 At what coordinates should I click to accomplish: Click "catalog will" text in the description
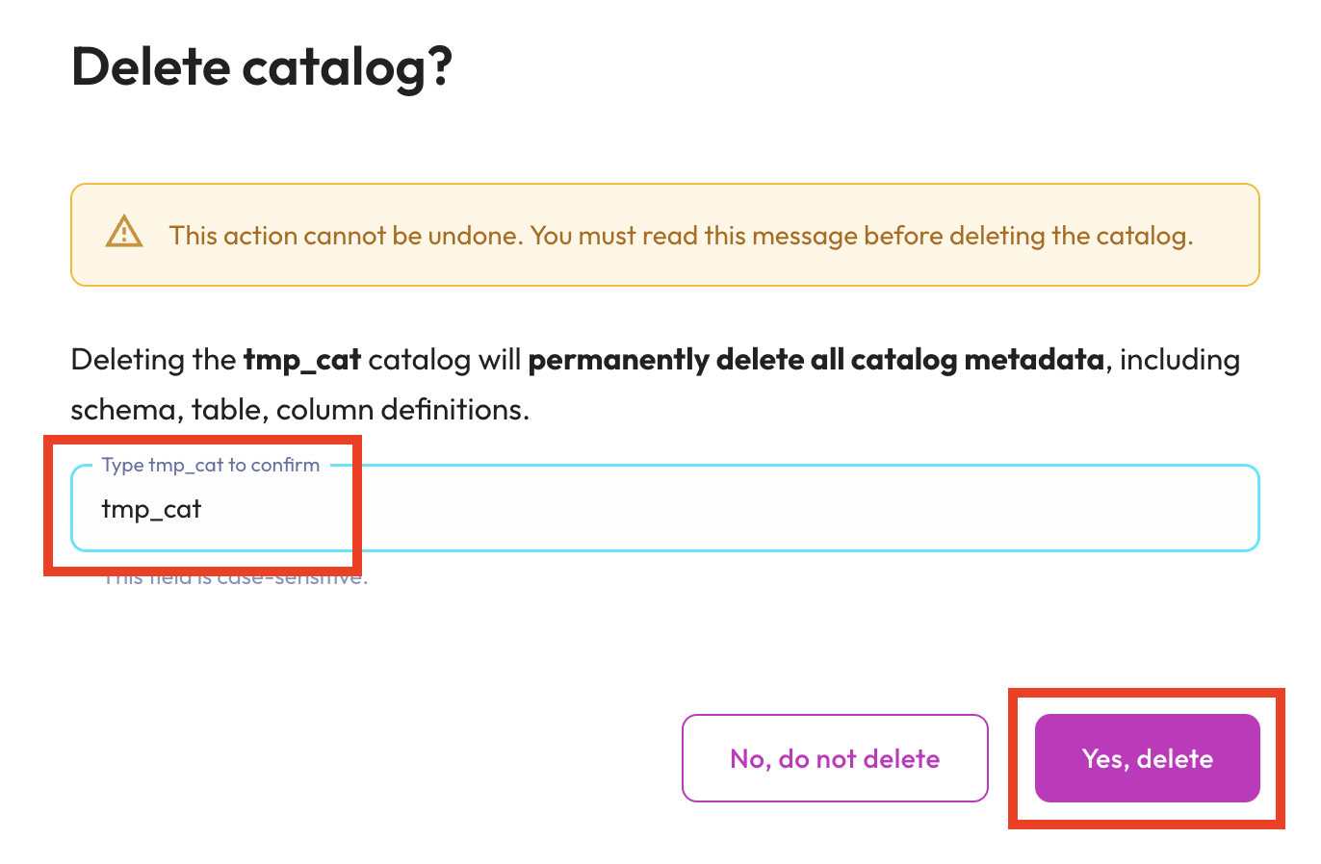(x=444, y=360)
